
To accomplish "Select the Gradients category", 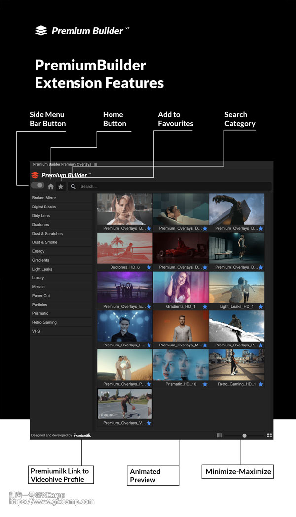I will point(61,260).
